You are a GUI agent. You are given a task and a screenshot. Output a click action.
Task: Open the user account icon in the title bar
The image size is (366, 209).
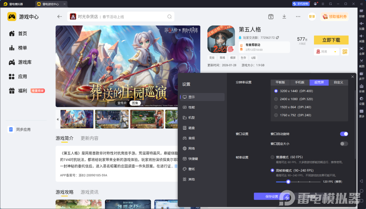[x=315, y=4]
